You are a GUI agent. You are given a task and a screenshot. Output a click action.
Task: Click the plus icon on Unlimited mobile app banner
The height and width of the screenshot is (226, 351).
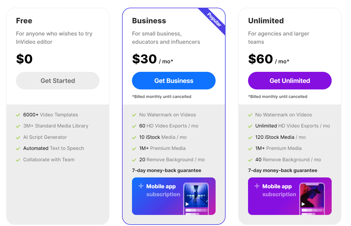pyautogui.click(x=257, y=186)
